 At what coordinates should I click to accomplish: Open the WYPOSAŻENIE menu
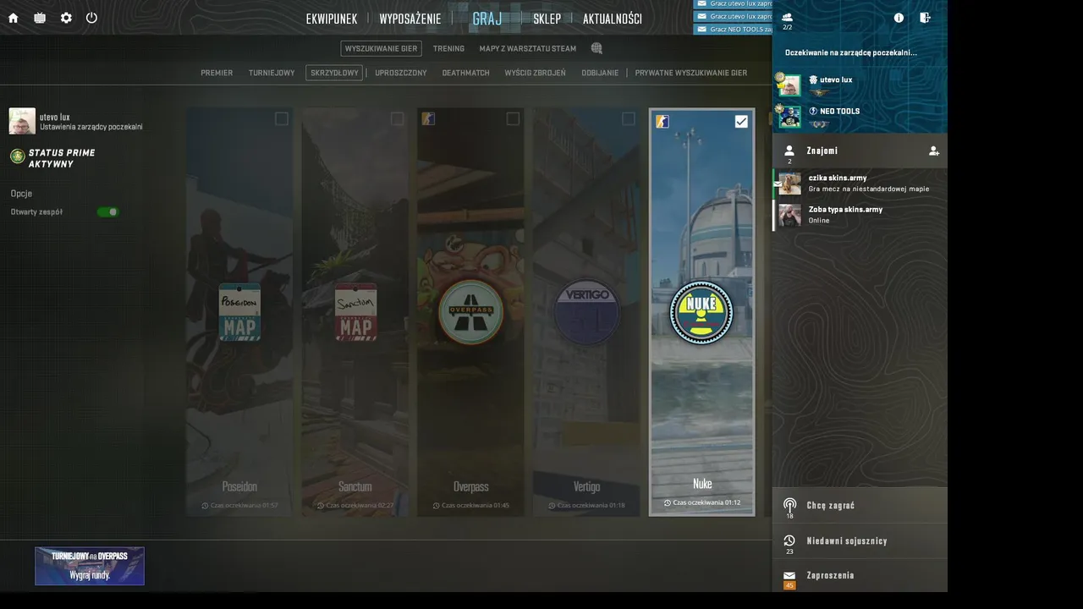click(x=410, y=19)
